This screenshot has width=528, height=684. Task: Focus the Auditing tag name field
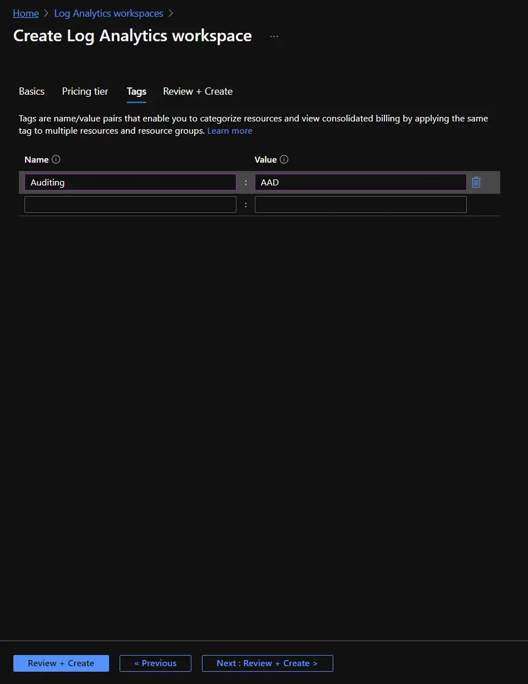pyautogui.click(x=130, y=182)
